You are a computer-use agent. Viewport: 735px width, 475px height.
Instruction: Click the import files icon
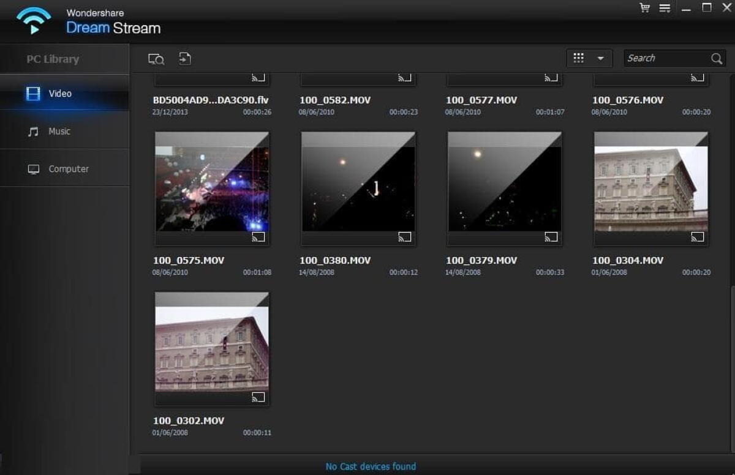click(184, 58)
